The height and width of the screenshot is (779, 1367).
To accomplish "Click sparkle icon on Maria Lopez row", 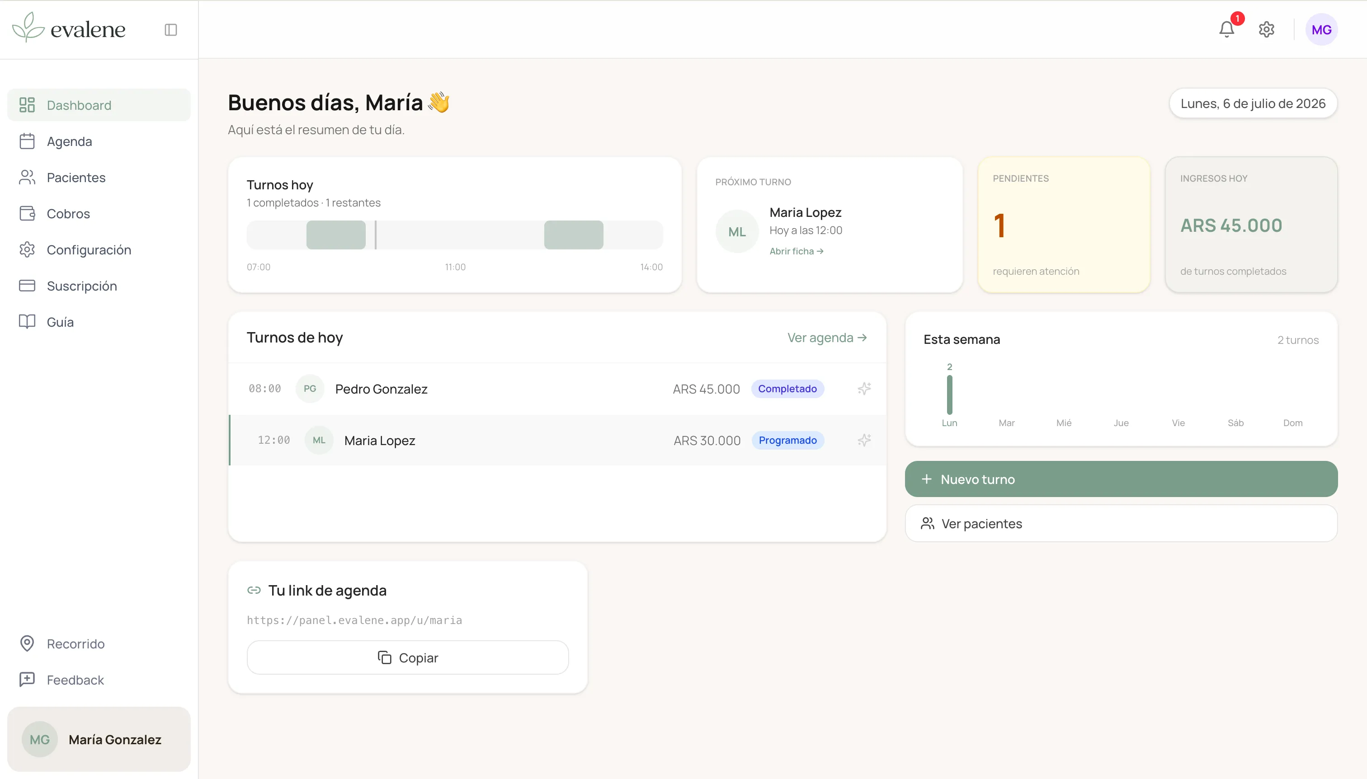I will click(x=864, y=440).
